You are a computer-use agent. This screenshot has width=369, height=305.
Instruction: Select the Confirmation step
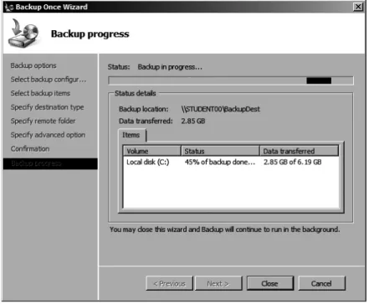click(x=30, y=149)
